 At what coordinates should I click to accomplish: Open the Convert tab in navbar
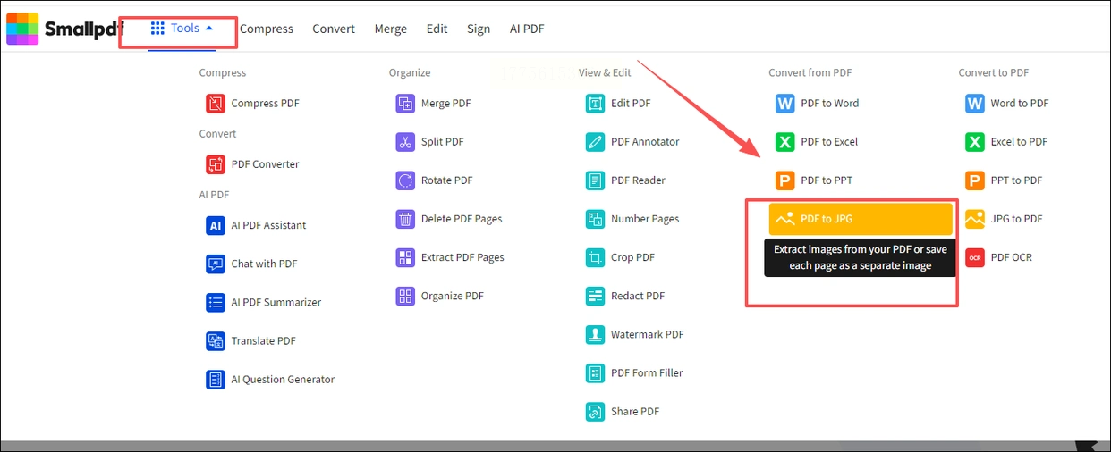click(x=334, y=29)
